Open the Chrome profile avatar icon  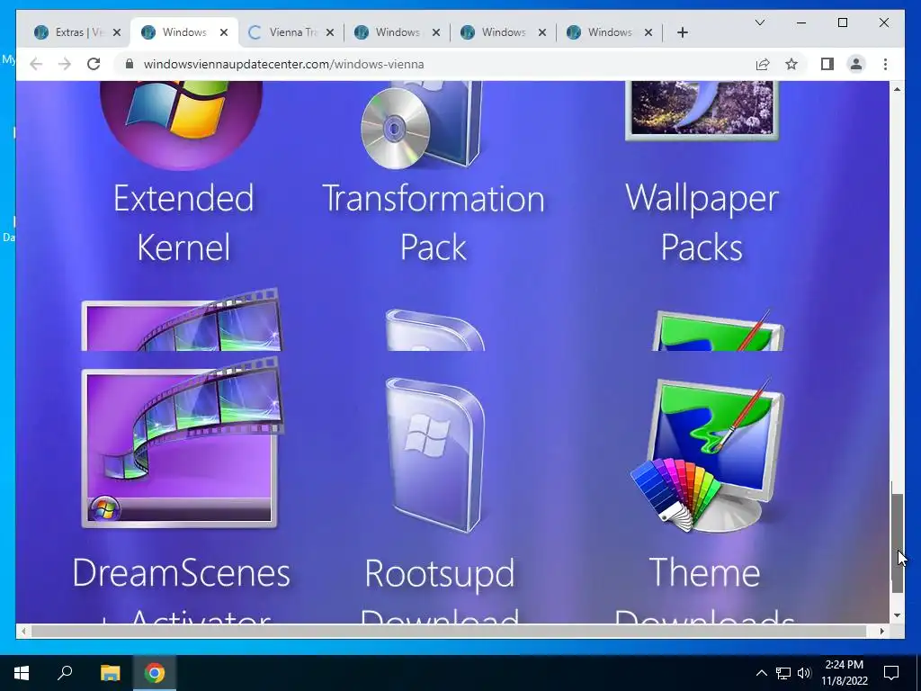856,64
